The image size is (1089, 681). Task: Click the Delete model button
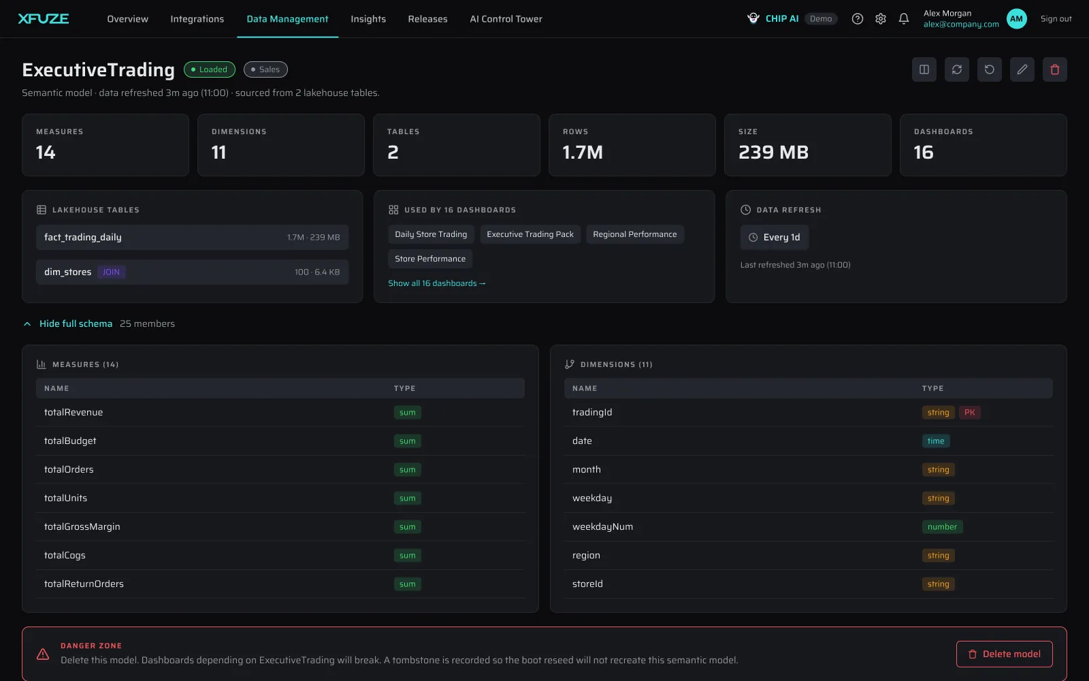pyautogui.click(x=1005, y=654)
